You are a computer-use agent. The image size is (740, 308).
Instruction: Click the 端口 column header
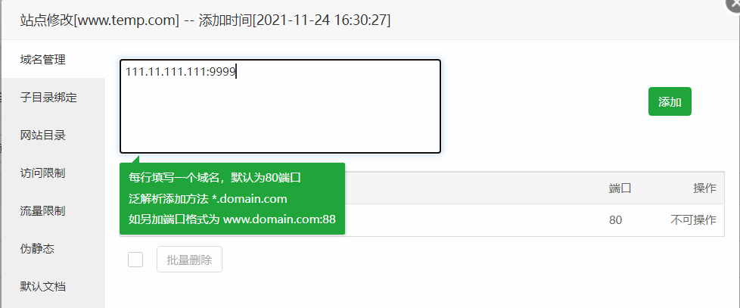[x=620, y=188]
